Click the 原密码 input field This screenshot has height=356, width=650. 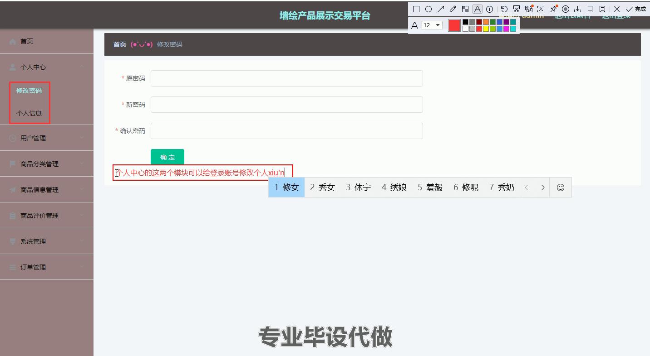286,78
